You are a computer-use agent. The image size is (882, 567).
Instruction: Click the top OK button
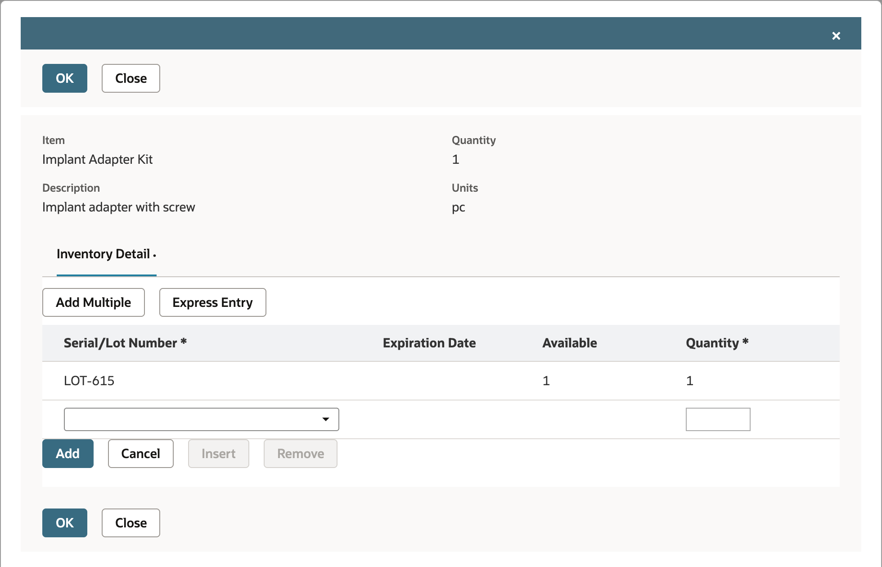[x=65, y=78]
